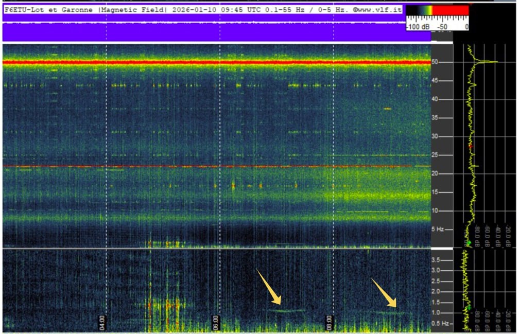Click the 2.0 label on lower axis
519x334 pixels.
[x=436, y=291]
